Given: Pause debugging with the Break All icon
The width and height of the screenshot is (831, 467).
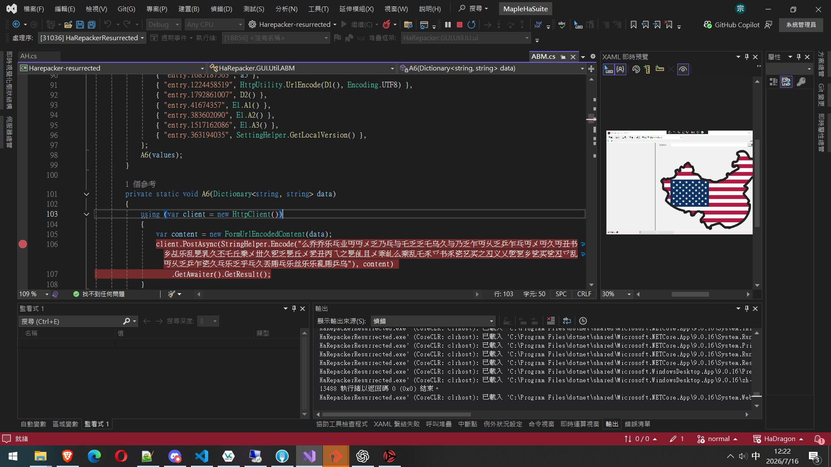Looking at the screenshot, I should tap(448, 25).
